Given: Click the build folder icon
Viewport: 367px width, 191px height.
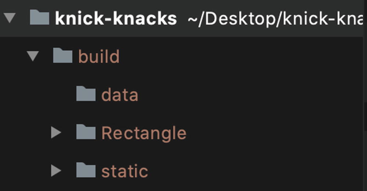Looking at the screenshot, I should tap(62, 56).
